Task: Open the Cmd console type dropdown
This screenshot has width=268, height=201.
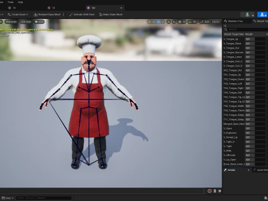Action: (x=8, y=198)
